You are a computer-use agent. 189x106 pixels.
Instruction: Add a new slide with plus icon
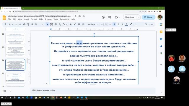(x=10, y=24)
